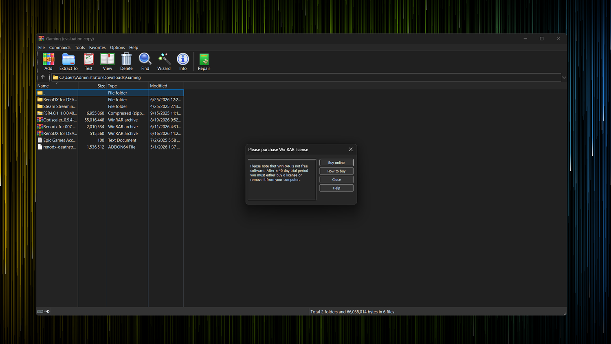Viewport: 611px width, 344px height.
Task: Open the Favorites menu
Action: 97,48
